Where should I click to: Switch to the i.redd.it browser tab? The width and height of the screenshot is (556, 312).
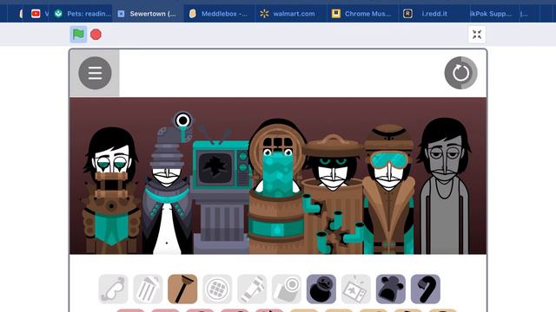pyautogui.click(x=434, y=14)
